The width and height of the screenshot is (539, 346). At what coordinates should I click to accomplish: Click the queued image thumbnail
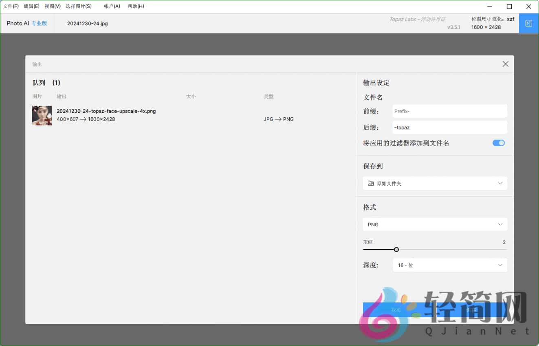tap(42, 115)
